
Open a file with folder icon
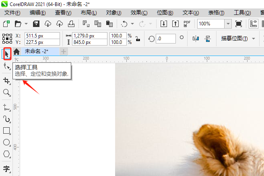tap(18, 24)
